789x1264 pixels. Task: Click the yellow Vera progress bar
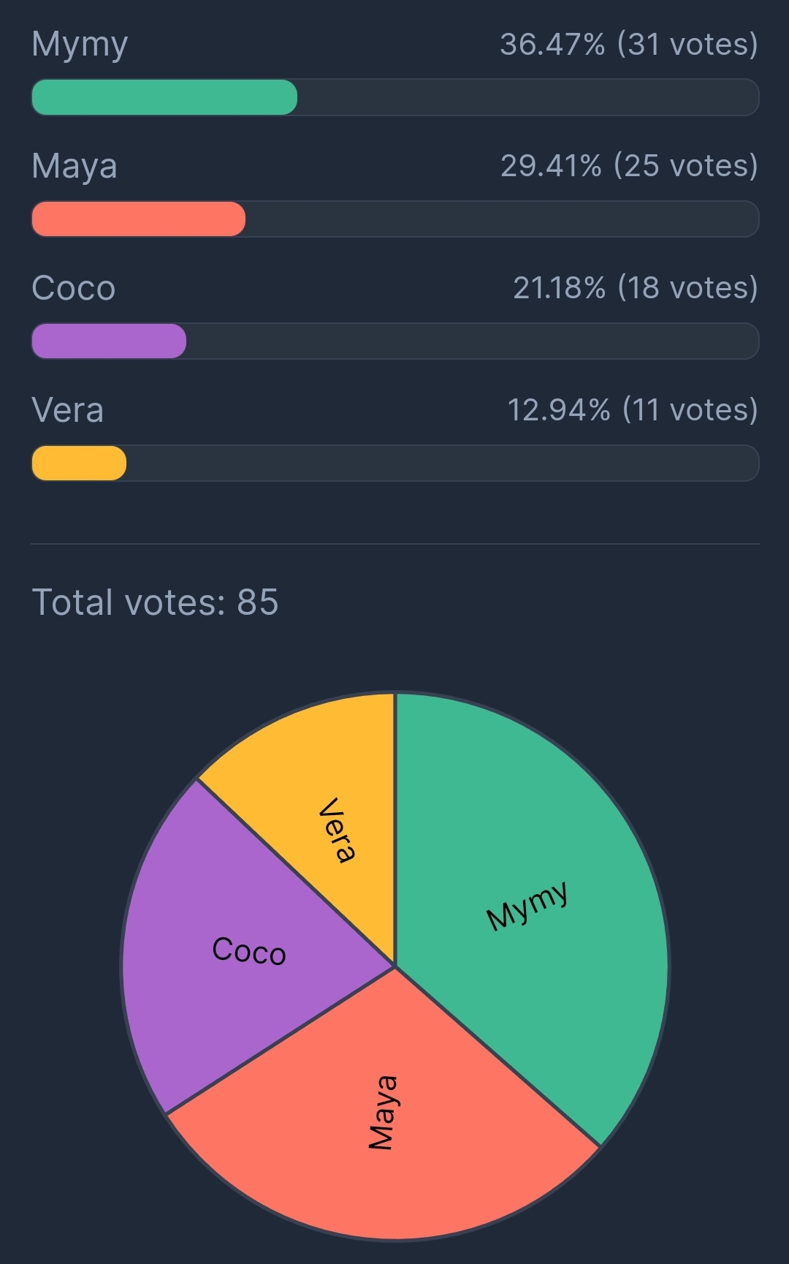click(x=79, y=463)
